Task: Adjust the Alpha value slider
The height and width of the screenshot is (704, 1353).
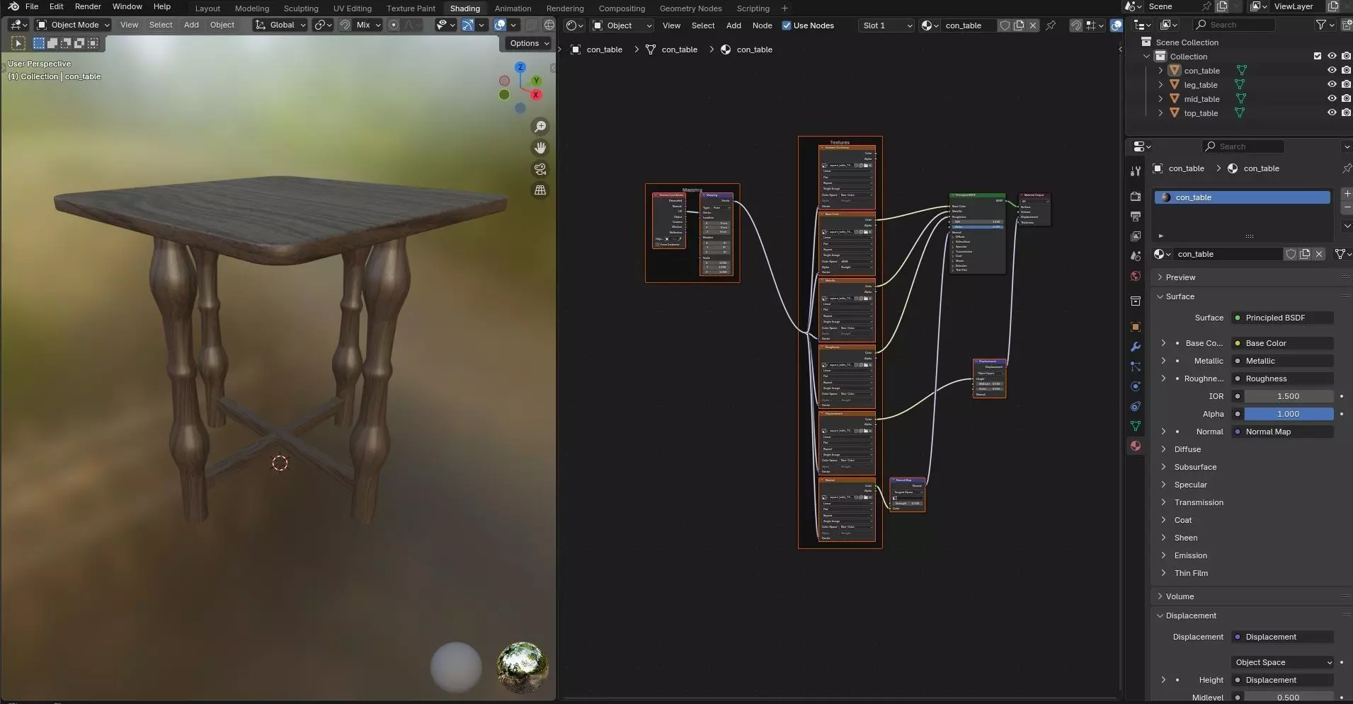Action: tap(1289, 414)
